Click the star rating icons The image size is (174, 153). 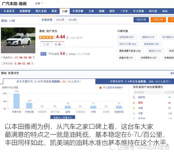(x=47, y=37)
